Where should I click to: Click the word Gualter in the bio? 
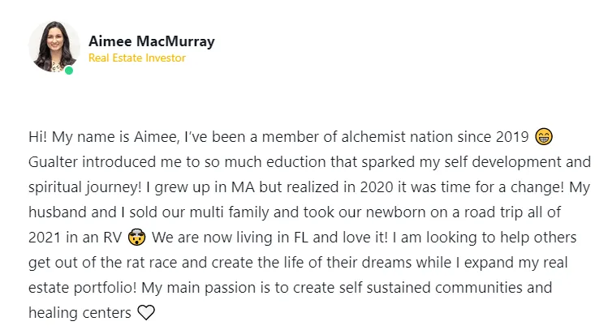pyautogui.click(x=53, y=162)
